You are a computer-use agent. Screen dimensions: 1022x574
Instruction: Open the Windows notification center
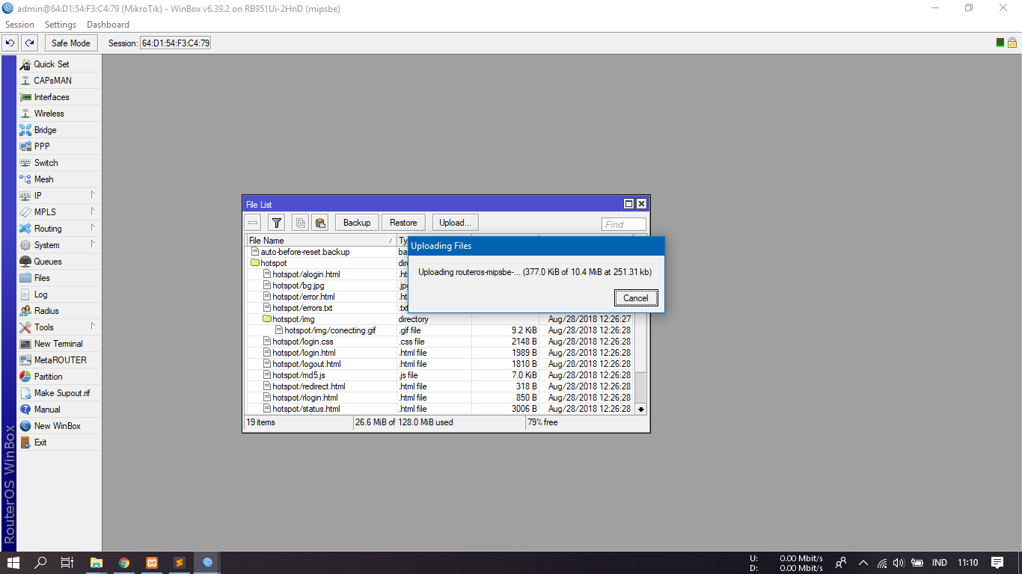click(x=997, y=563)
